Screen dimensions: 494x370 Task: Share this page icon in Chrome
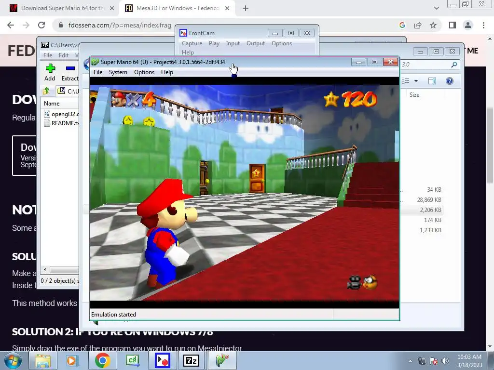pos(418,25)
